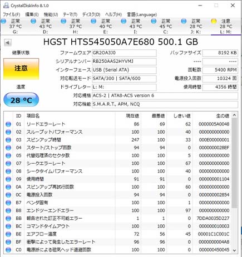The image size is (242, 257).
Task: Click status icon for attribute 04 スタート/ストップ回数
Action: pos(8,148)
